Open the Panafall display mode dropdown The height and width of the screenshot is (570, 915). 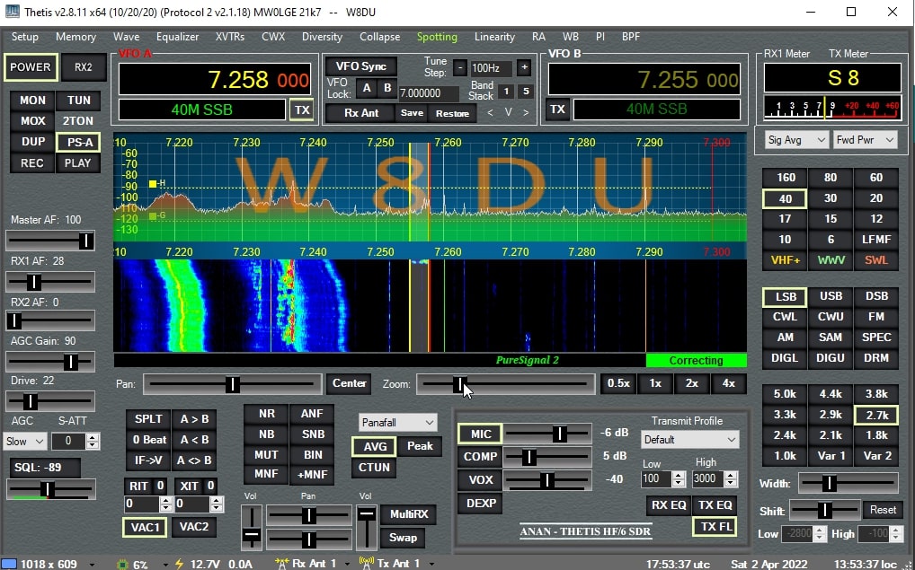pos(397,422)
